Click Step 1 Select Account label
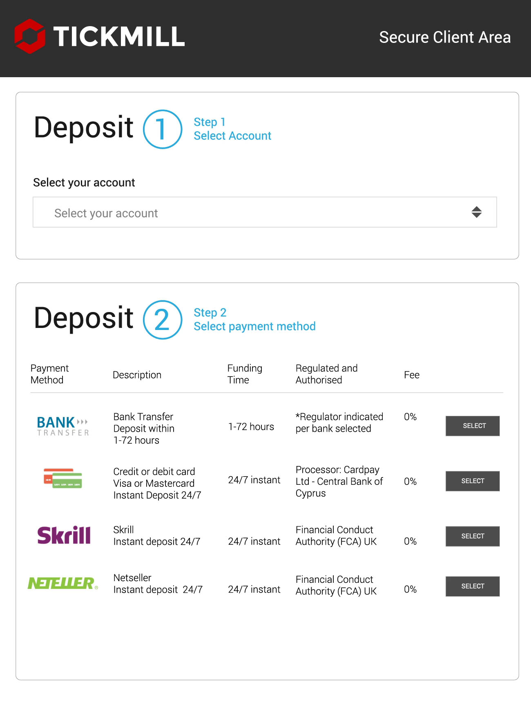The image size is (531, 709). 232,129
